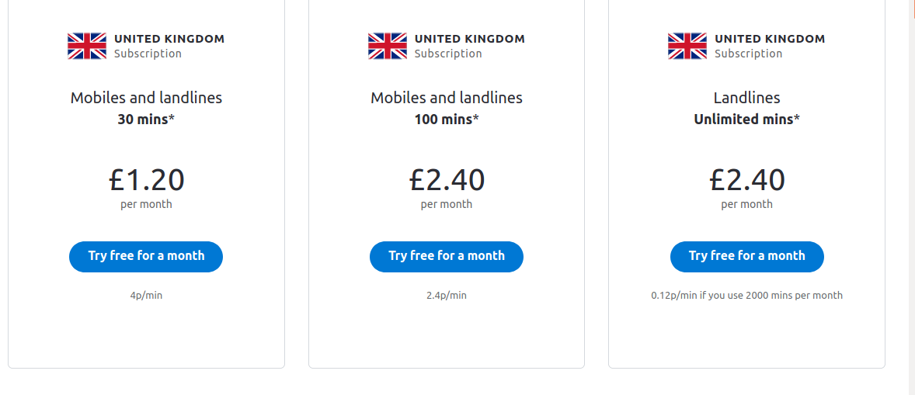
Task: Click the '30 mins*' allowance text
Action: (x=147, y=120)
